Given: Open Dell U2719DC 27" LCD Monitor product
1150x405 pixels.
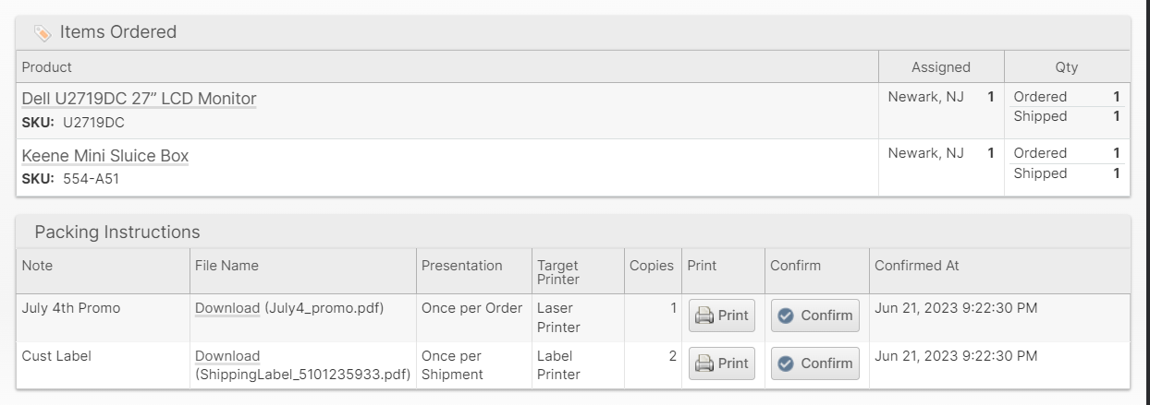Looking at the screenshot, I should 139,99.
